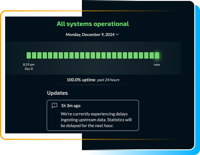Screen dimensions: 200x155
Task: Click the "100.0% uptime" statistic text
Action: (81, 80)
